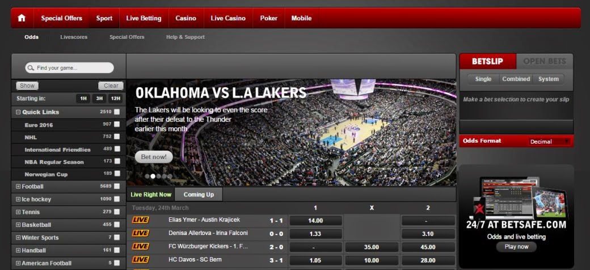This screenshot has height=270, width=590.
Task: Expand the Football category
Action: coord(18,187)
